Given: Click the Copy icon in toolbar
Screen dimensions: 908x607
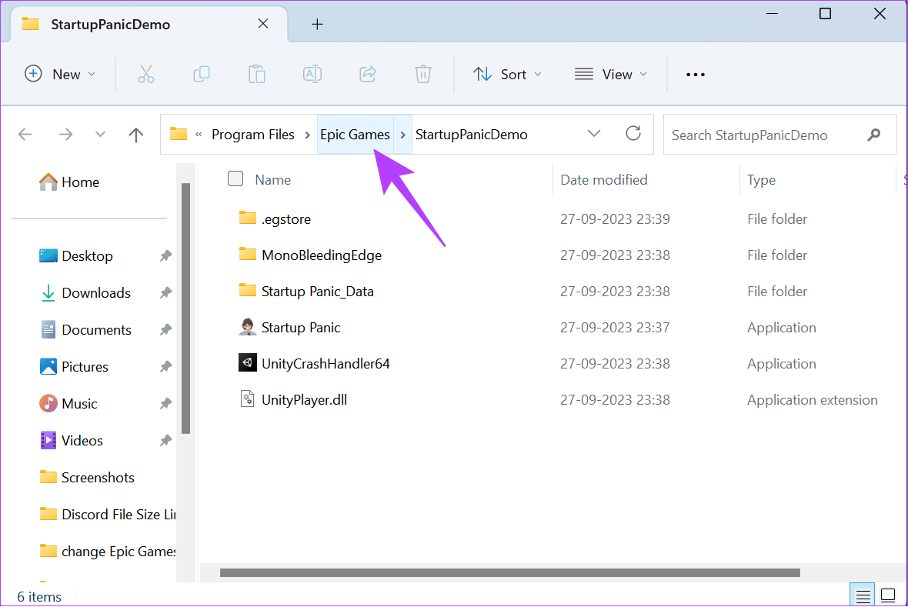Looking at the screenshot, I should click(x=202, y=74).
